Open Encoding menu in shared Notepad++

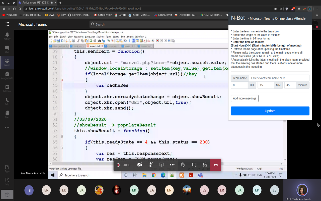pyautogui.click(x=79, y=37)
